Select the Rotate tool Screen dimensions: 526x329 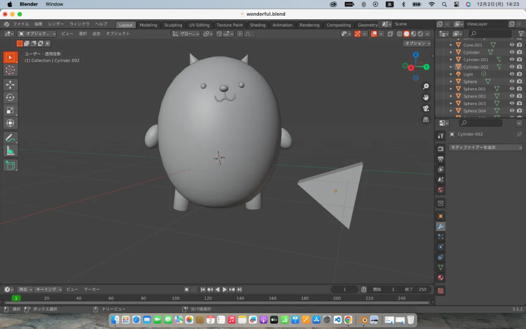point(10,97)
